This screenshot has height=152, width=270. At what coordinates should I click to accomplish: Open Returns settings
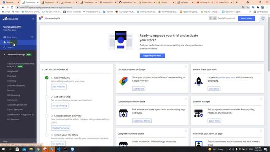coord(11,90)
